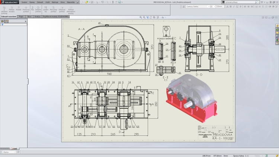279x157 pixels.
Task: Toggle Italic text formatting
Action: point(234,6)
